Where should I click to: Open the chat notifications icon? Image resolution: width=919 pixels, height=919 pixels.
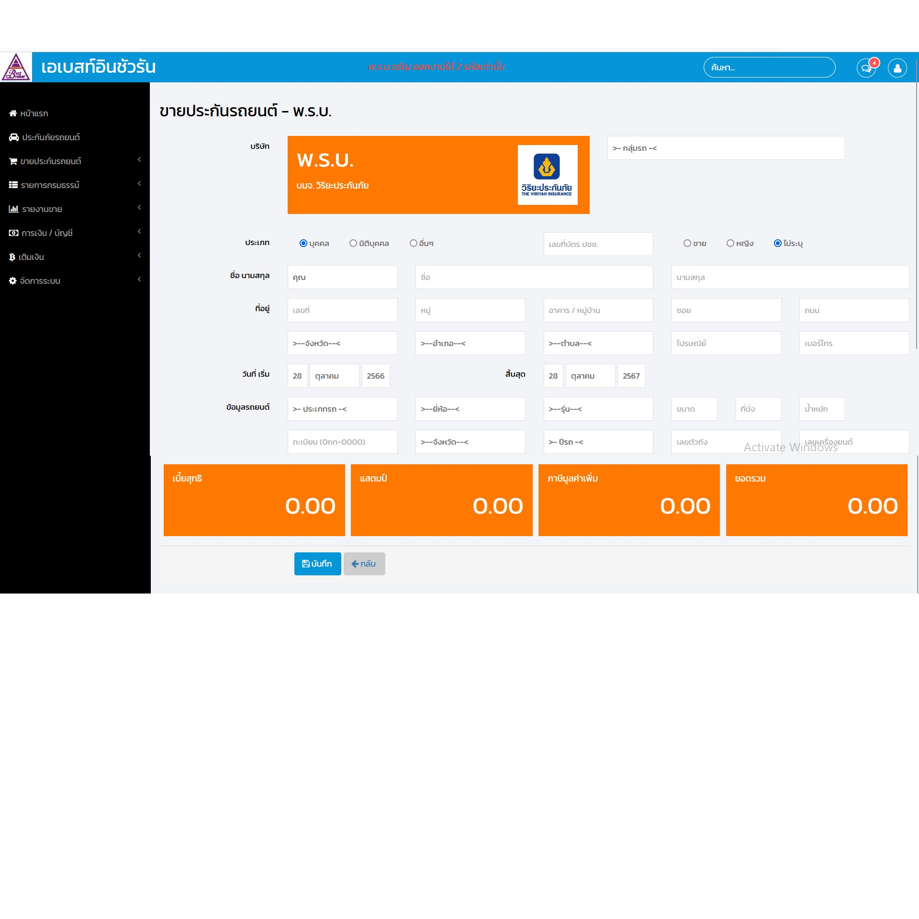pyautogui.click(x=865, y=68)
